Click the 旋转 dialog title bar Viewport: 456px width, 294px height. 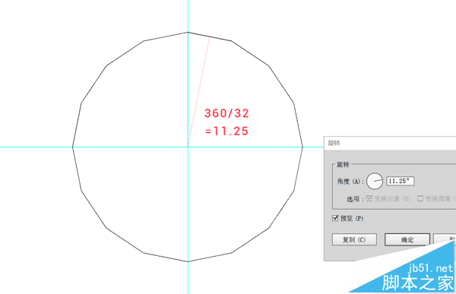390,143
